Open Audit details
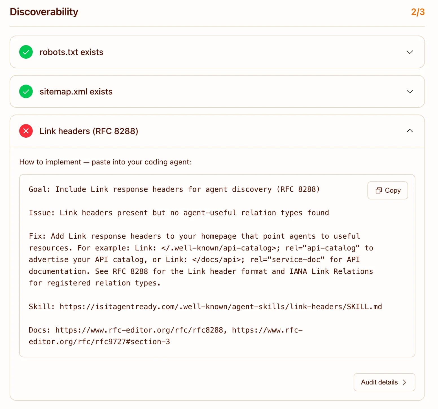The height and width of the screenshot is (409, 438). pyautogui.click(x=384, y=382)
